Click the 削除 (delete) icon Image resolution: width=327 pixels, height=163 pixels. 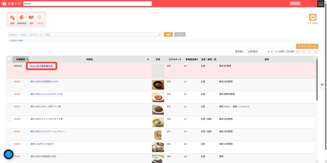point(31,18)
